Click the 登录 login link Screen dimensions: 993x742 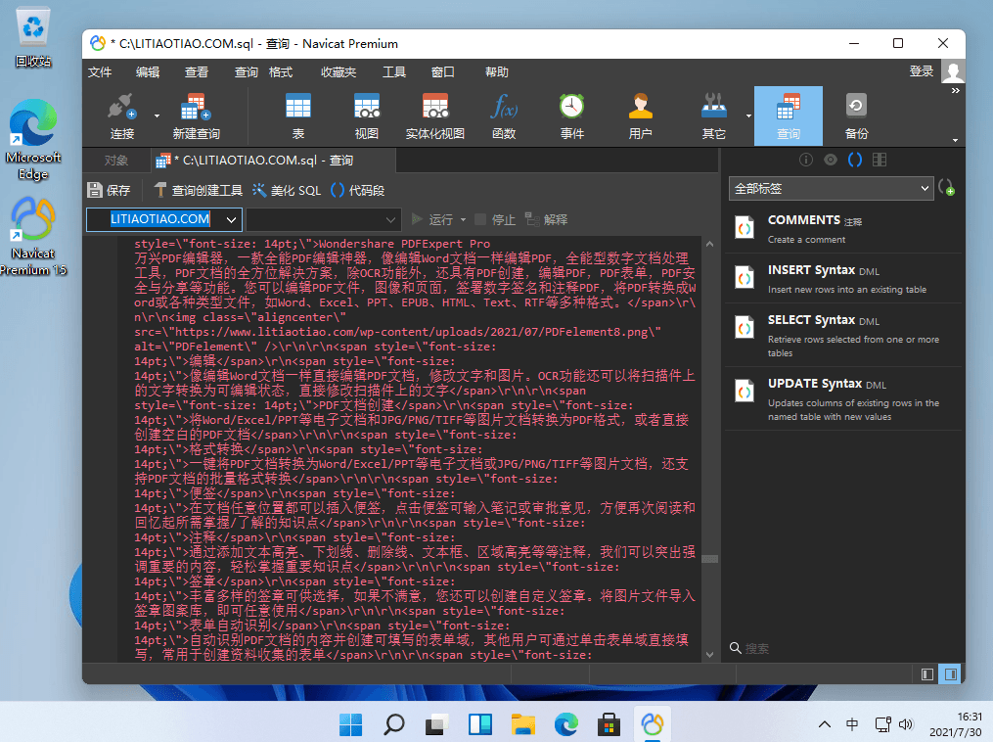point(922,71)
